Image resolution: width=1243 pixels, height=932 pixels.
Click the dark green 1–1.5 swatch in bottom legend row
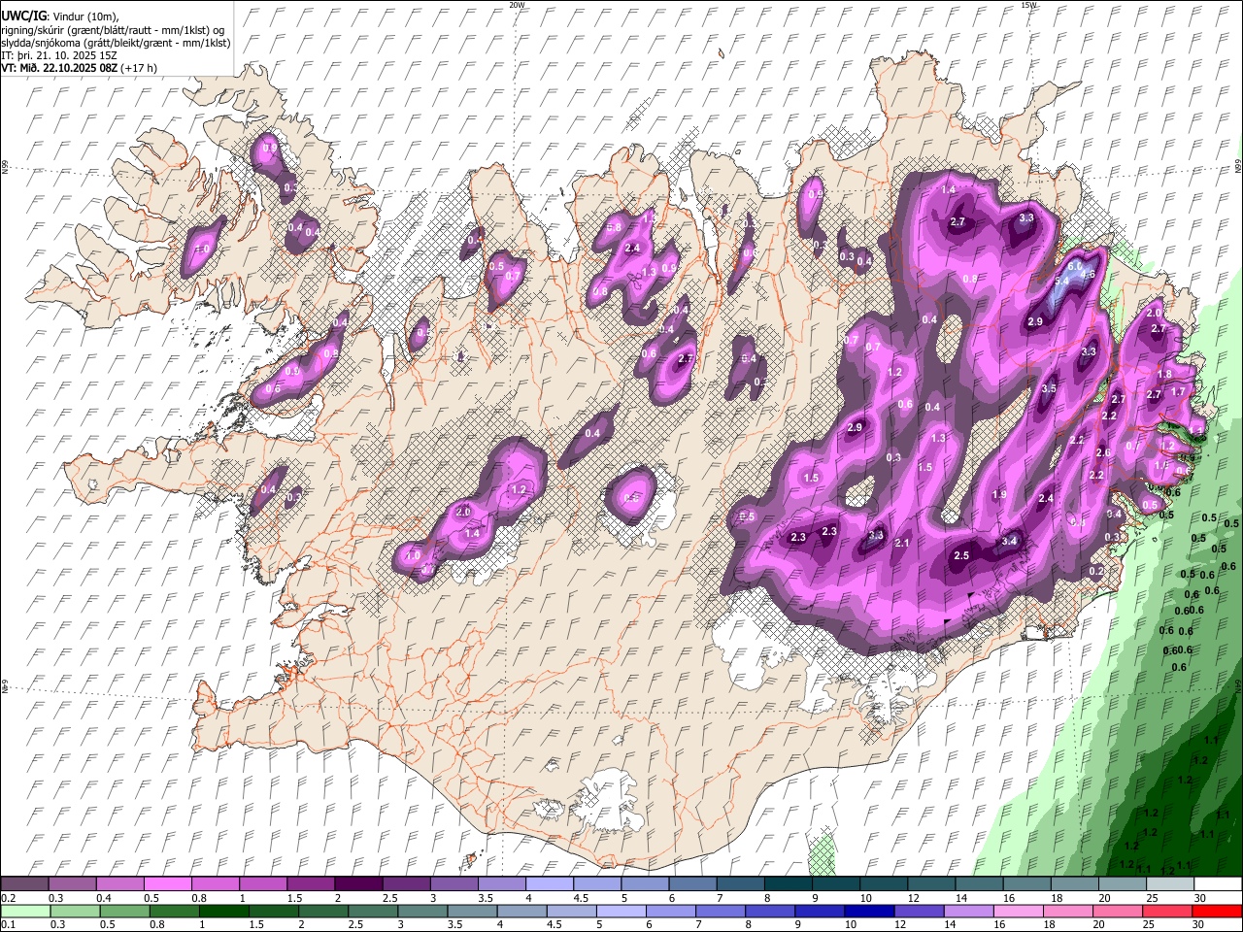click(x=223, y=911)
